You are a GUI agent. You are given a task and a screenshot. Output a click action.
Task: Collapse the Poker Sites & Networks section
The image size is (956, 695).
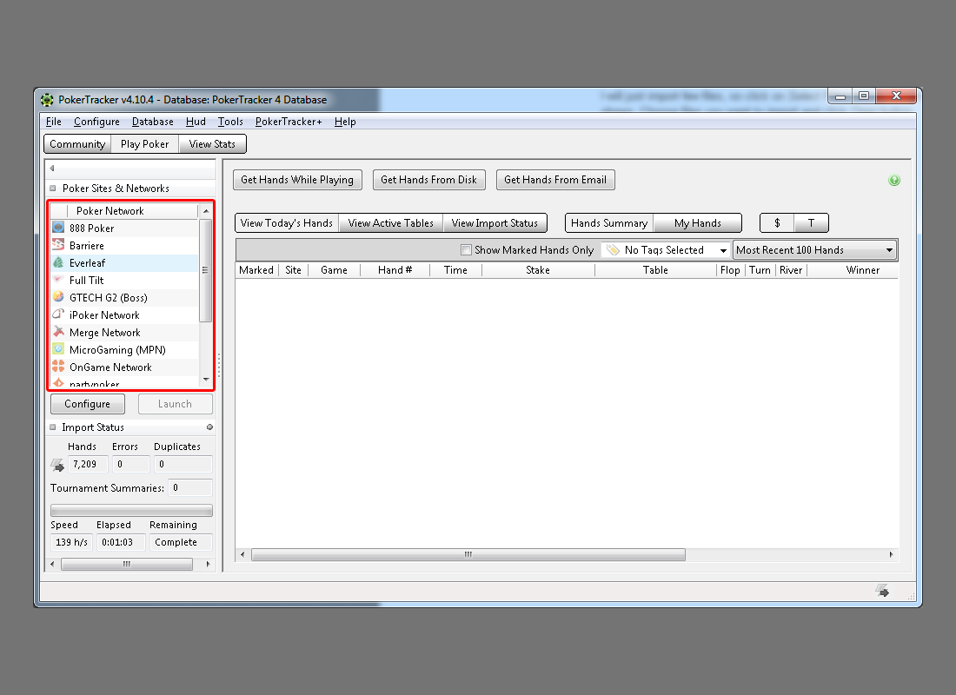[x=54, y=189]
